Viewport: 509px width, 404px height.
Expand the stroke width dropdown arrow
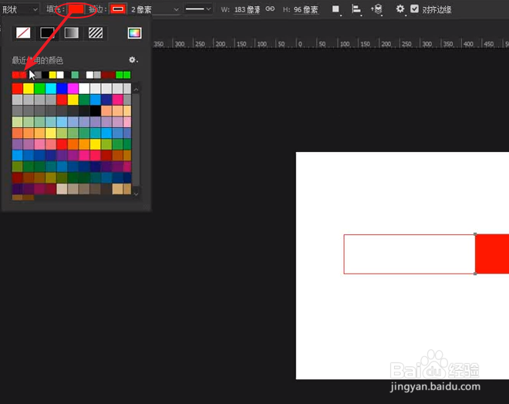pos(176,10)
